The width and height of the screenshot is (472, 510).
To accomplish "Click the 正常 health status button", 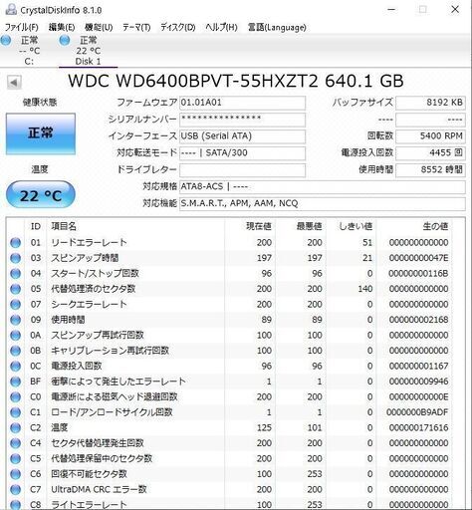I will point(41,133).
